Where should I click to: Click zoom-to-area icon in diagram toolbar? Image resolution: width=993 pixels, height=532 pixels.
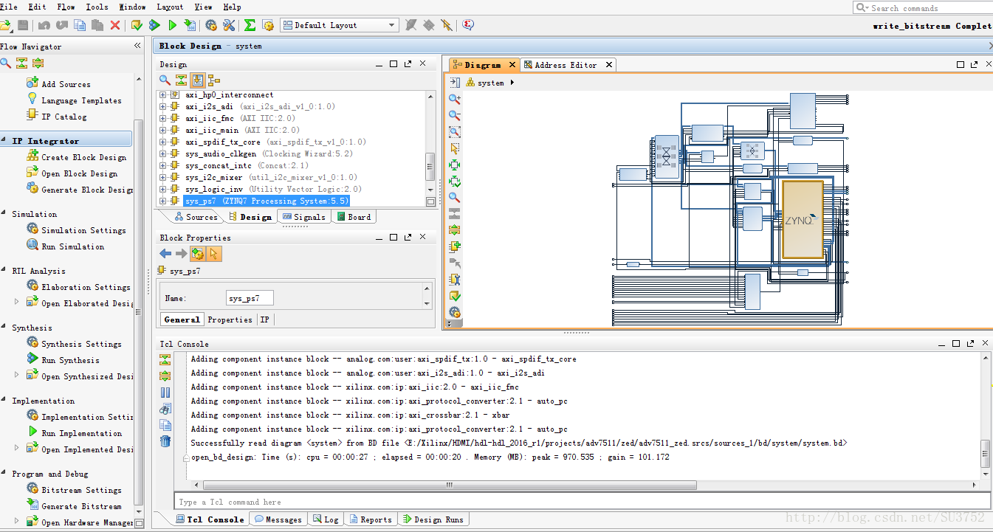[x=455, y=131]
